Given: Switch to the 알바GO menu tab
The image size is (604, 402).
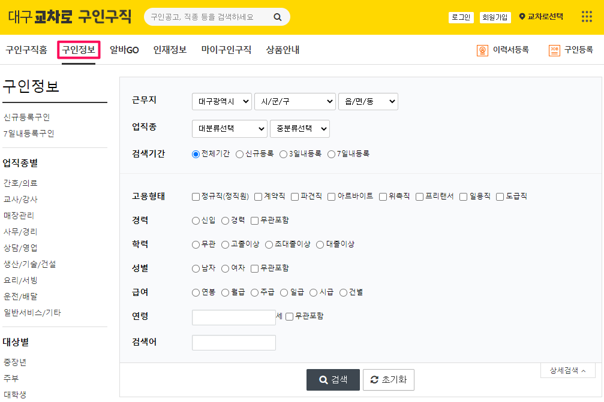Looking at the screenshot, I should pos(123,50).
